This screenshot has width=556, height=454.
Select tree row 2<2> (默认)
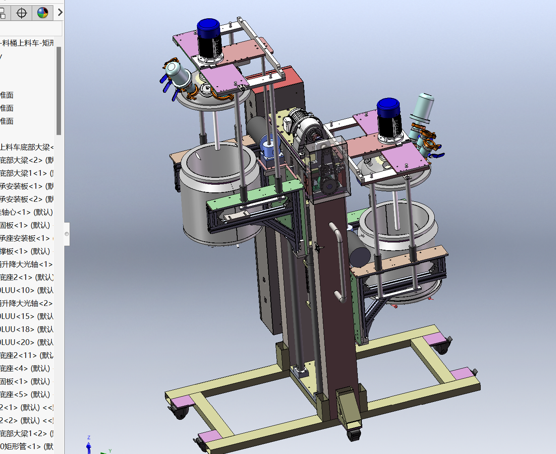point(27,420)
